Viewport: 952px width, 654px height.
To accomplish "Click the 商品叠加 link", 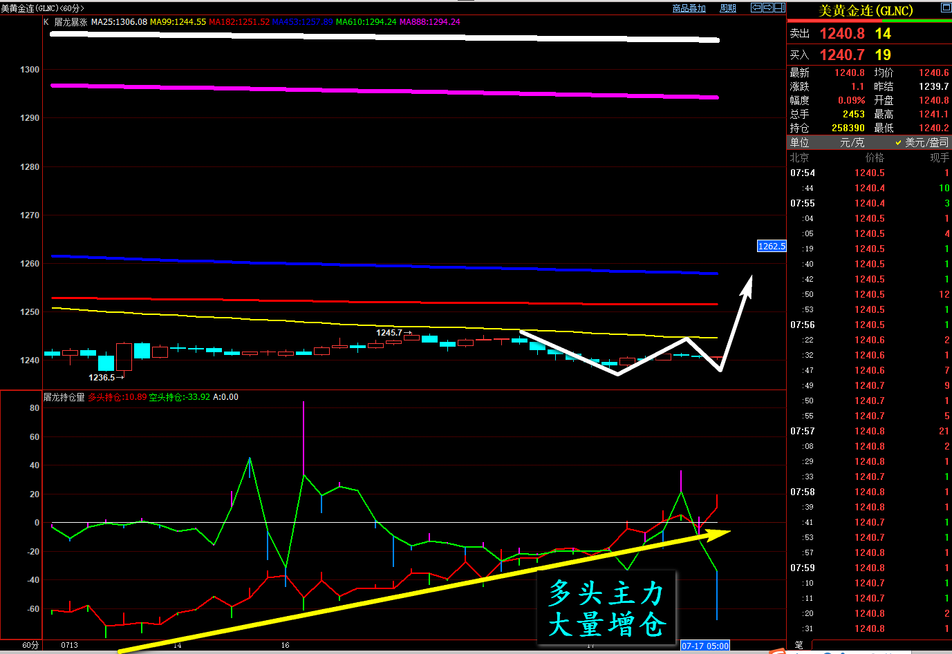I will pyautogui.click(x=689, y=8).
